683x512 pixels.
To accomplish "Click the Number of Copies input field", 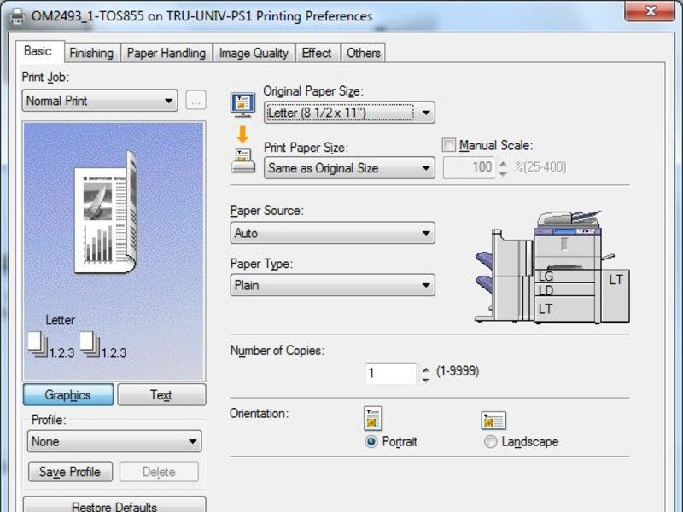I will point(391,373).
